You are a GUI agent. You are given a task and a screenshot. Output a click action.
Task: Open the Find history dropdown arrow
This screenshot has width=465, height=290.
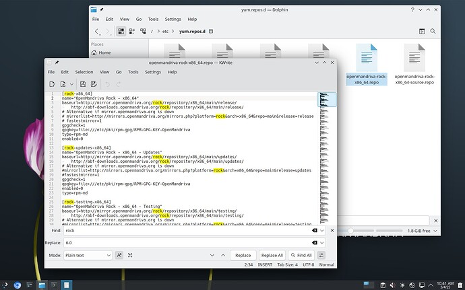click(321, 231)
